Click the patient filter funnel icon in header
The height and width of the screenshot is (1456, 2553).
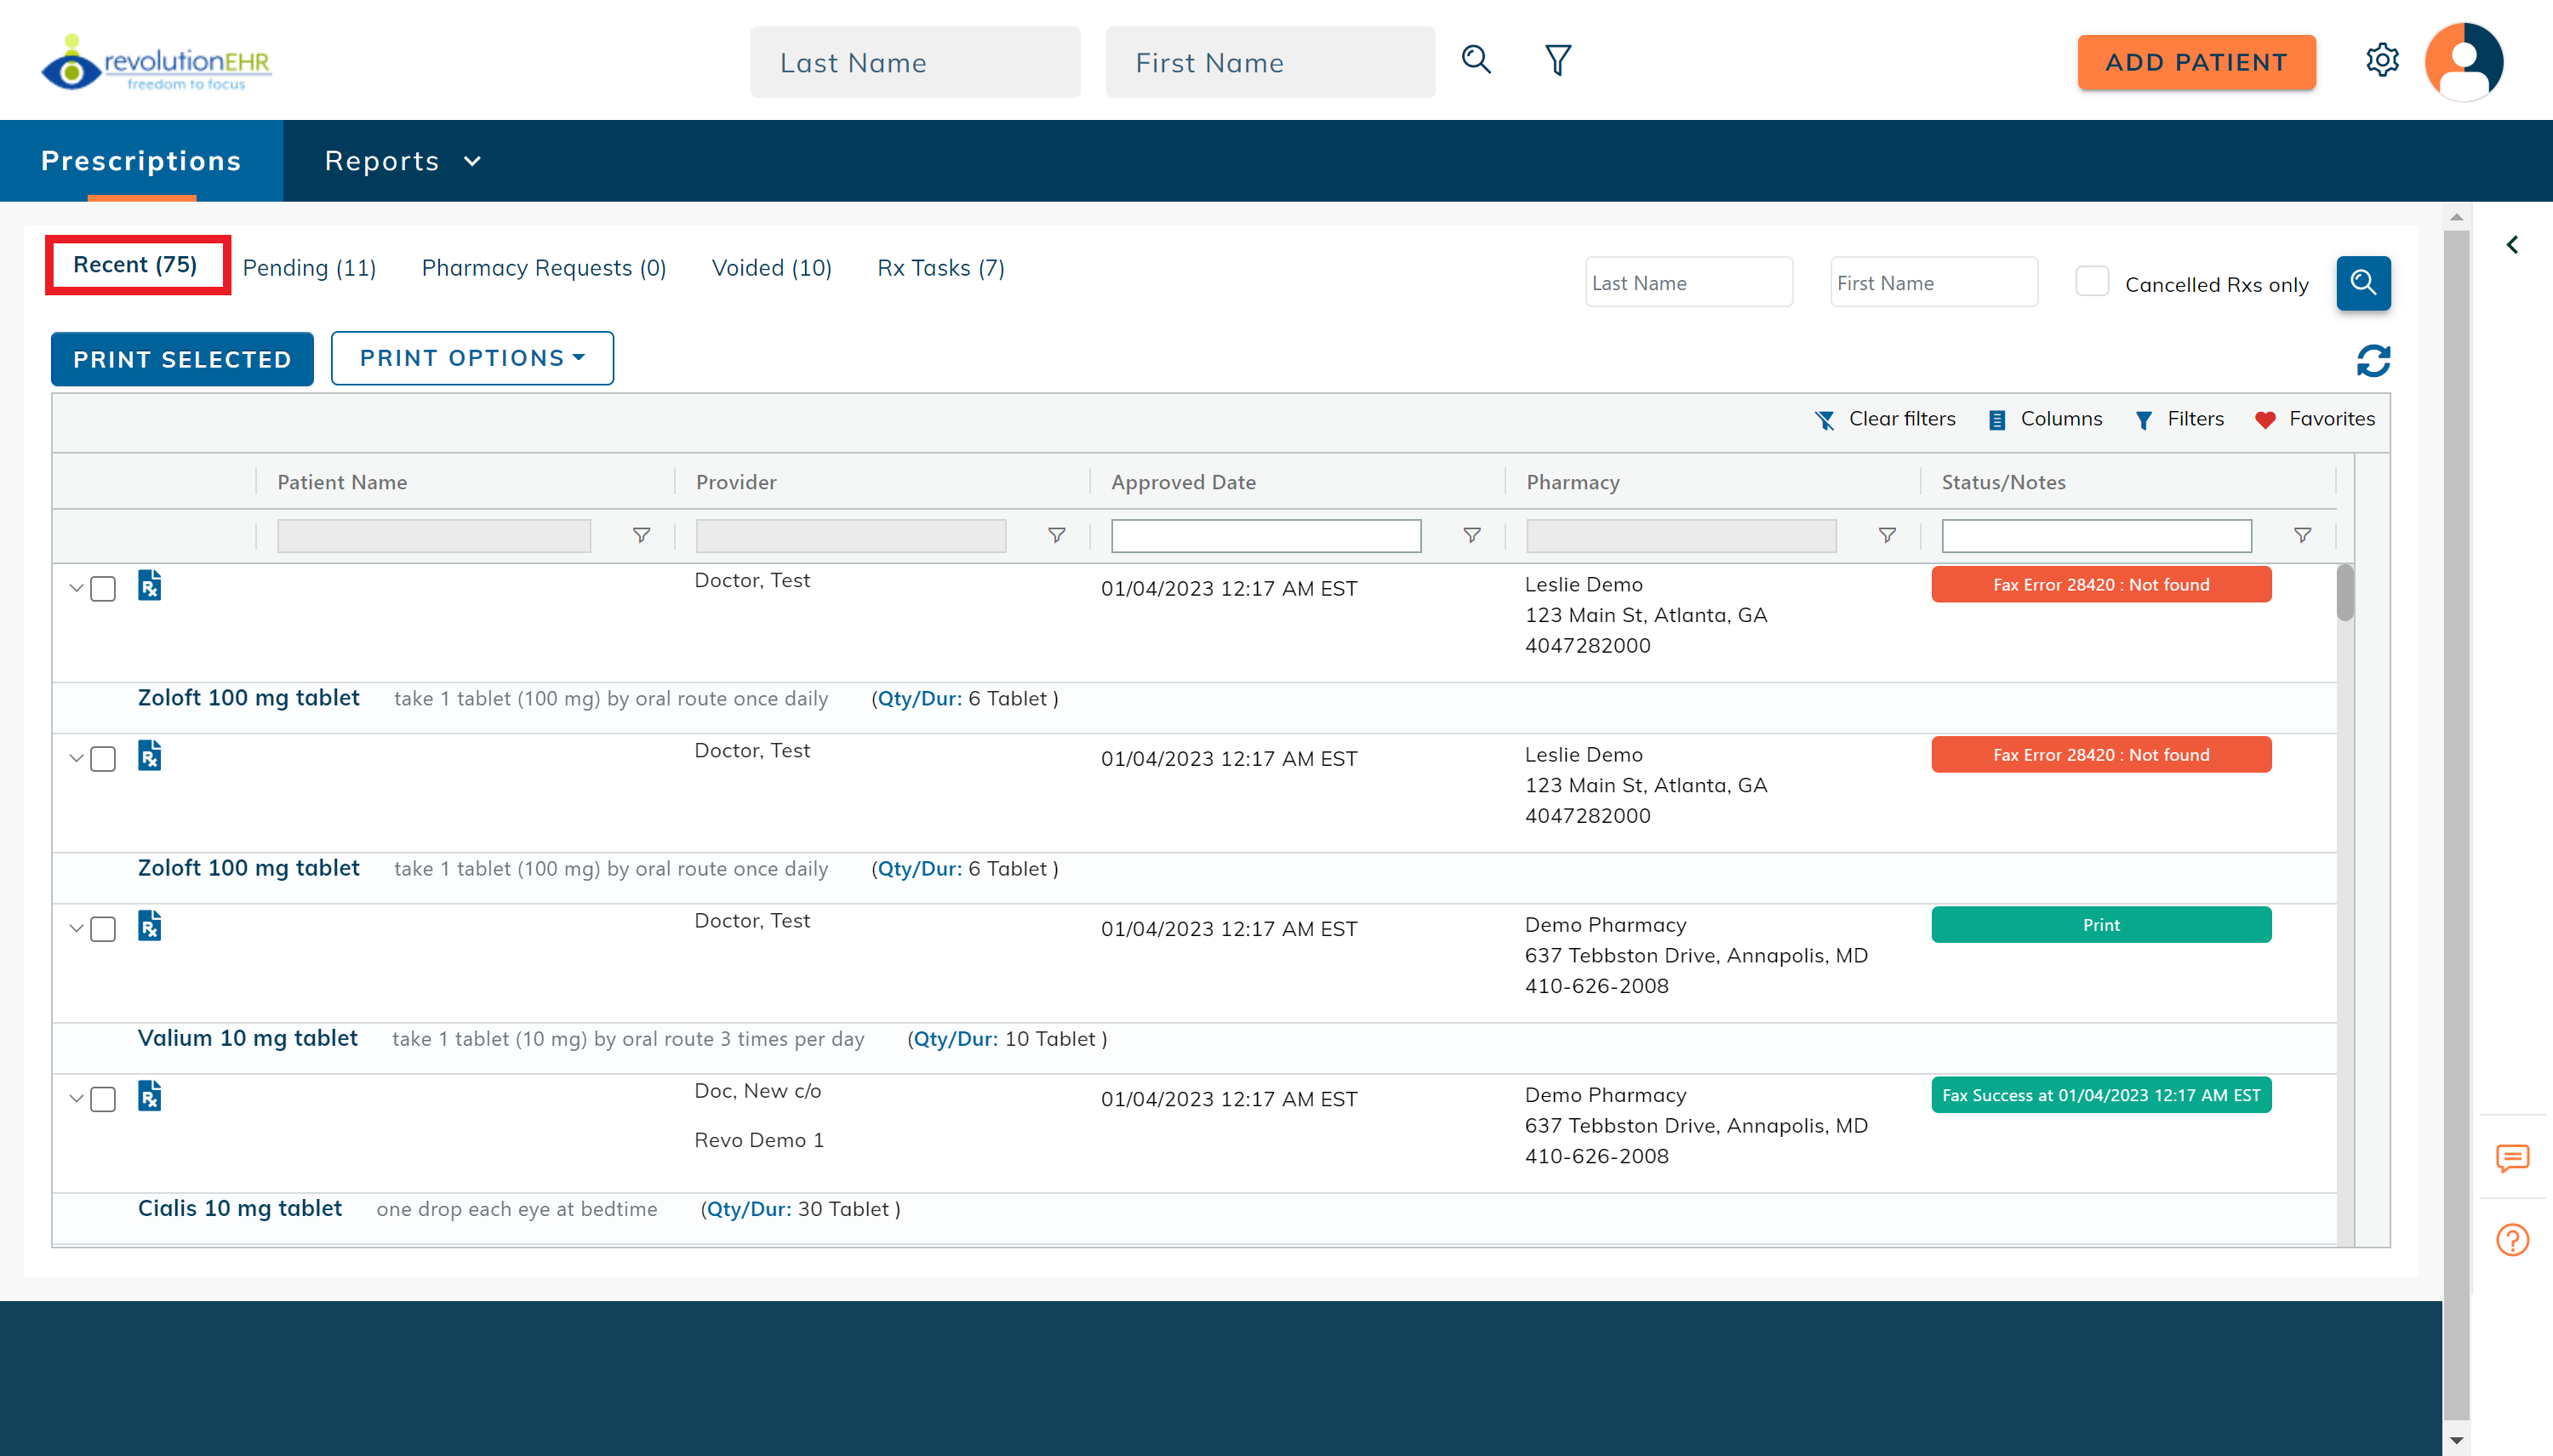[1557, 60]
